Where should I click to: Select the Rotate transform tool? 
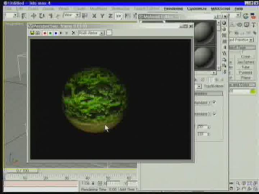pos(42,16)
